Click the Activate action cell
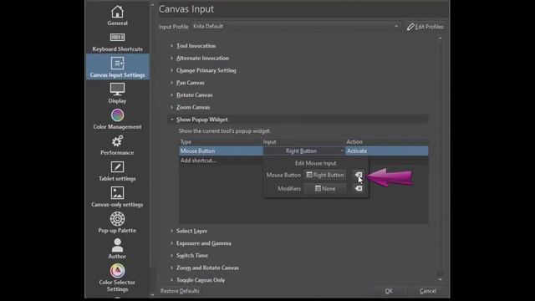535x301 pixels. click(387, 150)
